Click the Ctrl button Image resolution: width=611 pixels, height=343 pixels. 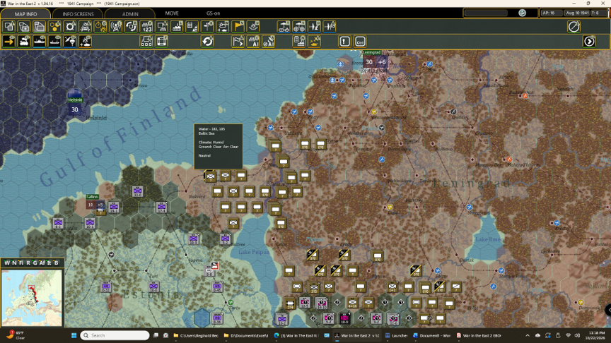[360, 41]
